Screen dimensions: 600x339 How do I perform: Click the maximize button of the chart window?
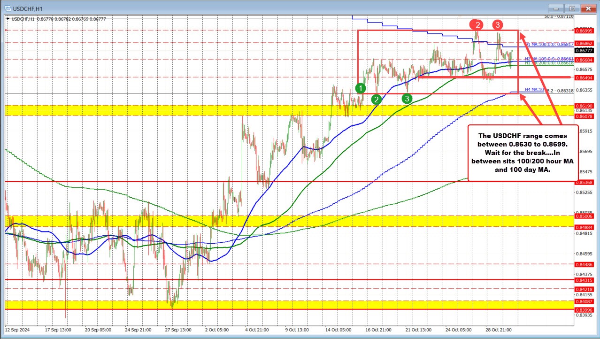click(572, 8)
